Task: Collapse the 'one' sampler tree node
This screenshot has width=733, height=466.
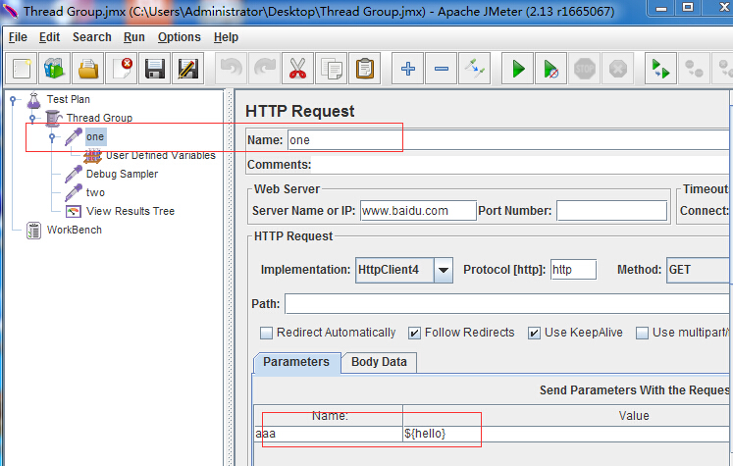Action: coord(52,137)
